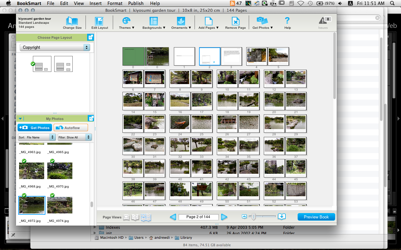Click the Change Size book icon
Viewport: 401px width, 250px height.
point(72,21)
